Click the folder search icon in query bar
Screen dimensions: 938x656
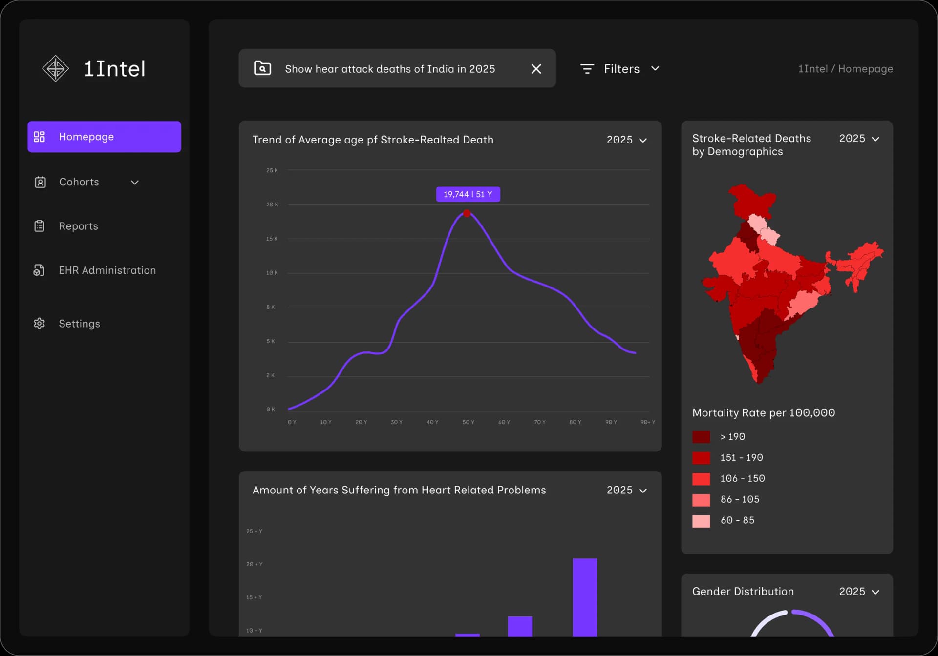tap(263, 68)
